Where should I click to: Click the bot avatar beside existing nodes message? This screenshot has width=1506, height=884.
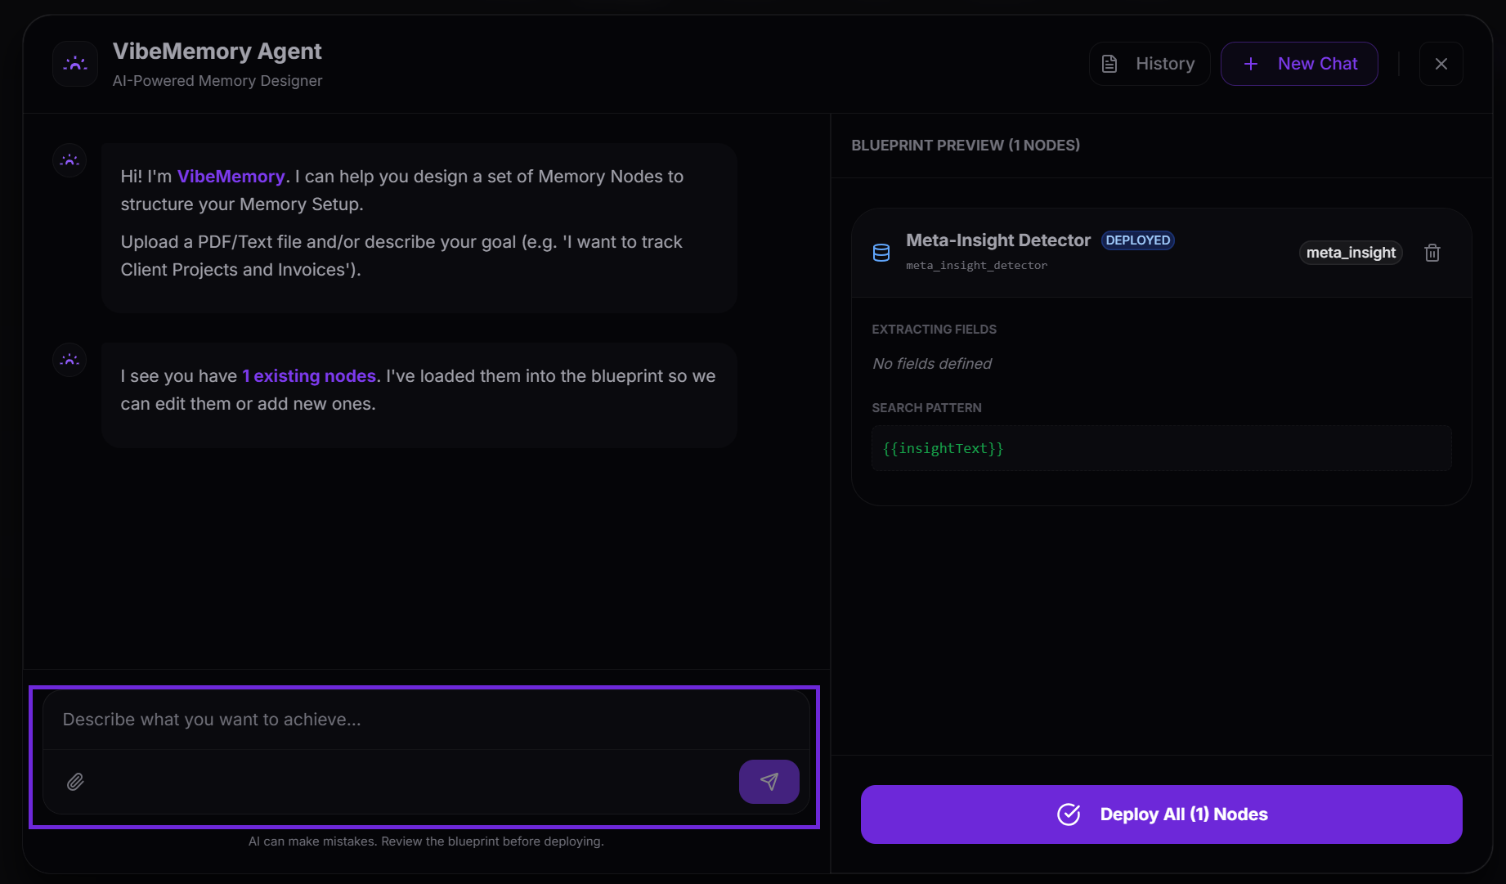(69, 360)
